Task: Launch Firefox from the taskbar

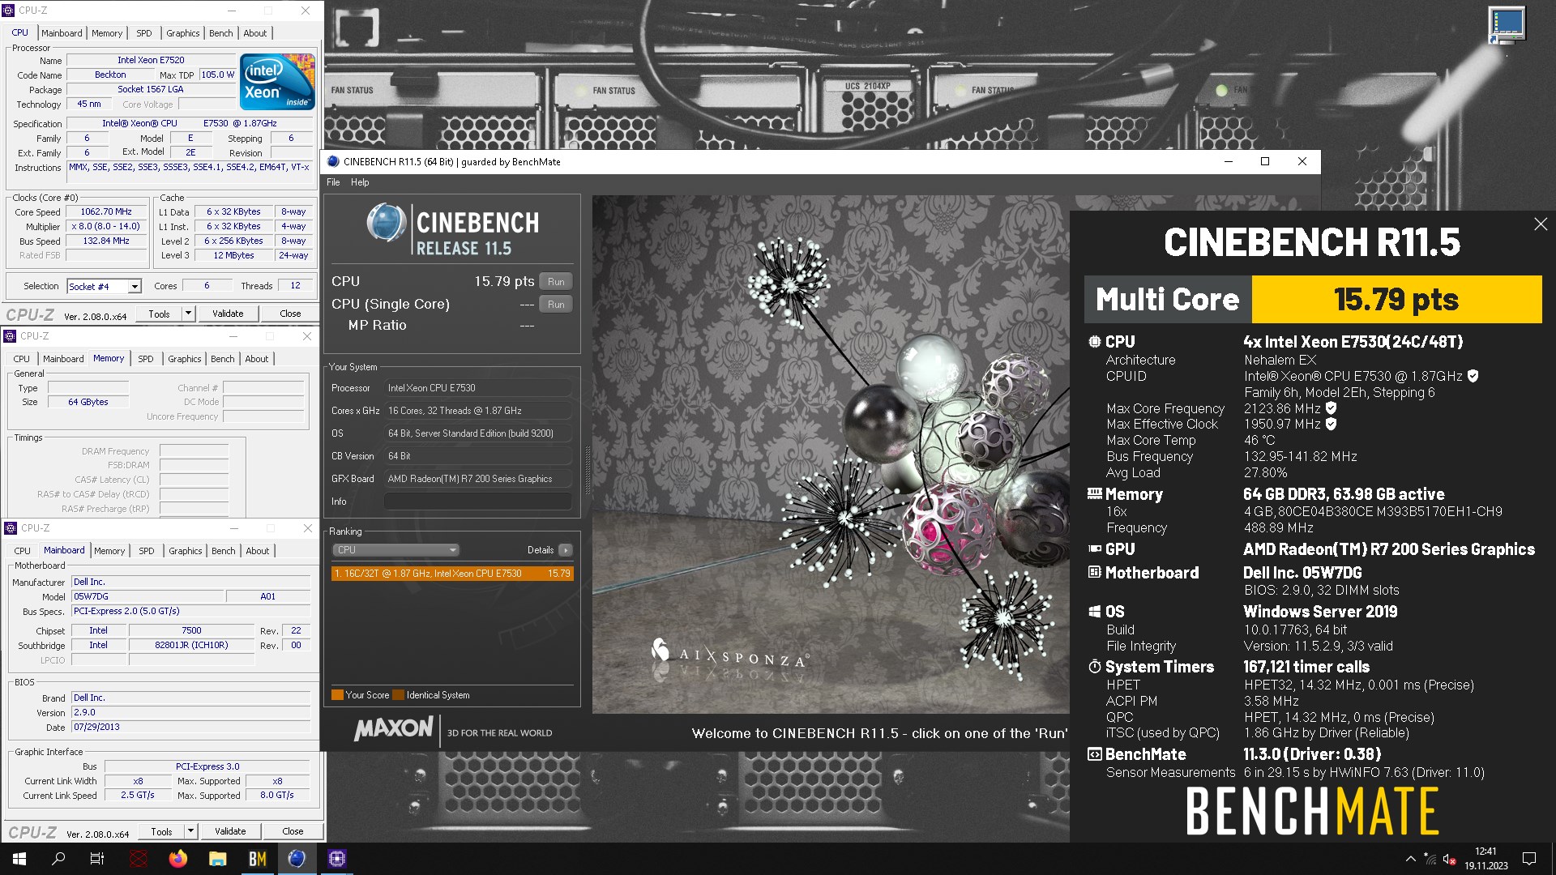Action: 178,859
